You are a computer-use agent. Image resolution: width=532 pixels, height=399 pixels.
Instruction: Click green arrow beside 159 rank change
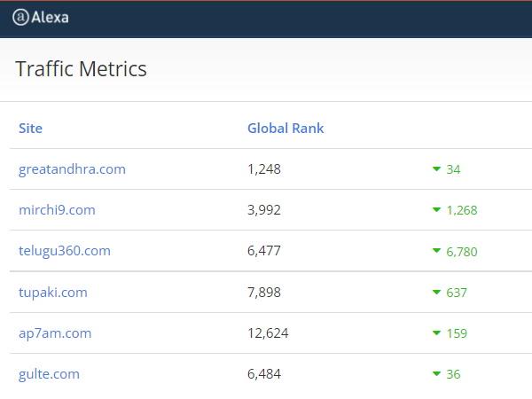tap(436, 332)
